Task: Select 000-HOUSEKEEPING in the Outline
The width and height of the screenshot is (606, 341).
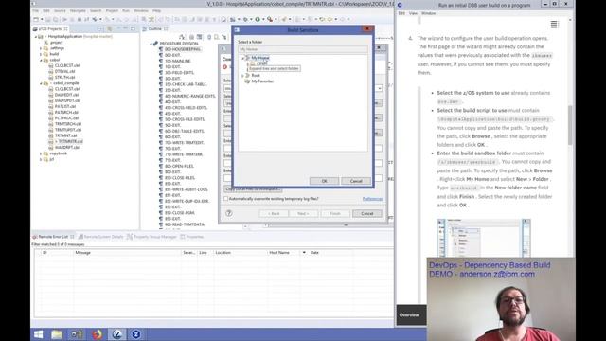Action: click(x=183, y=49)
